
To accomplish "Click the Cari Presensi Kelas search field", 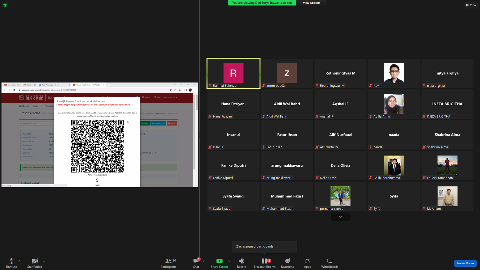I will pos(37,123).
